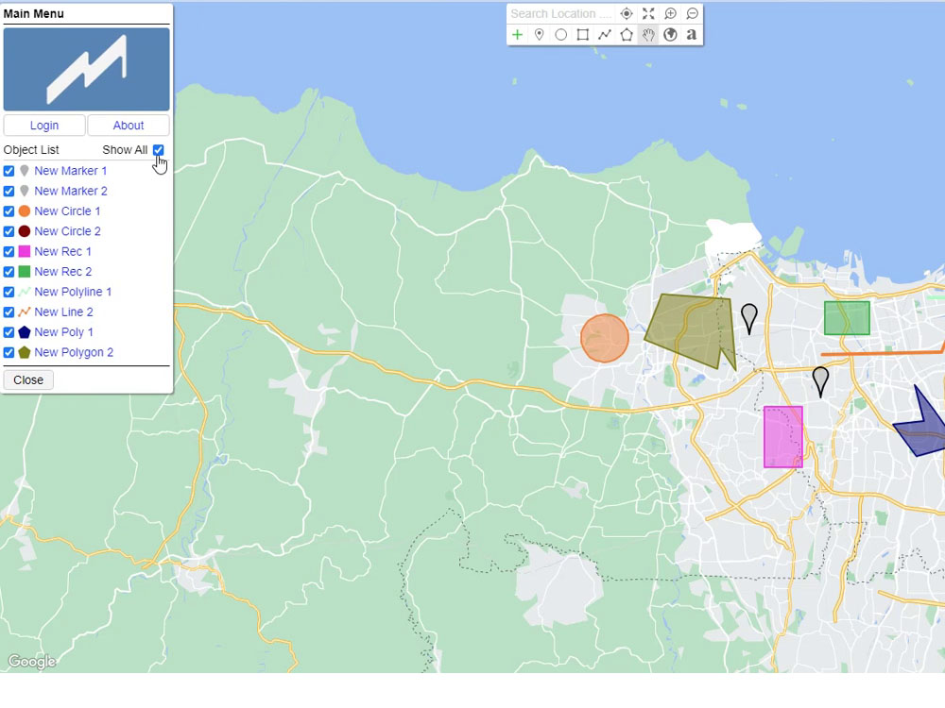Viewport: 945px width, 708px height.
Task: Uncheck the New Circle 1 checkbox
Action: pos(9,211)
